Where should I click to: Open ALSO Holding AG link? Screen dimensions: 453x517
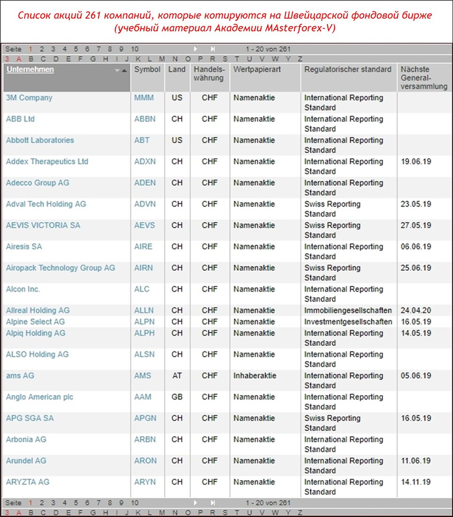tap(37, 354)
